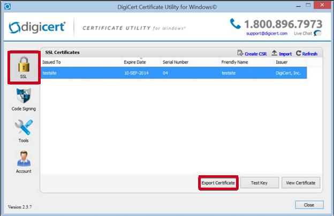Close the window with the red X

point(322,5)
